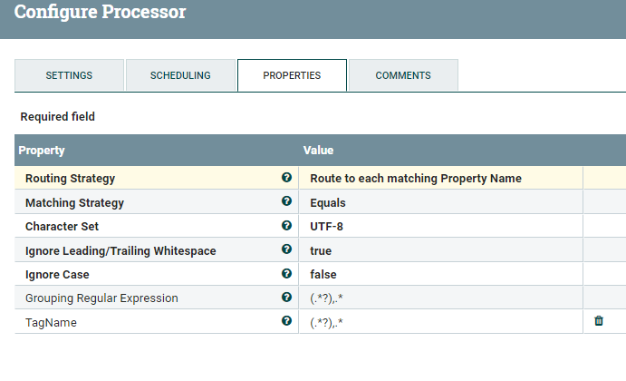The image size is (626, 381).
Task: Click help icon for Grouping Regular Expression
Action: pyautogui.click(x=286, y=298)
